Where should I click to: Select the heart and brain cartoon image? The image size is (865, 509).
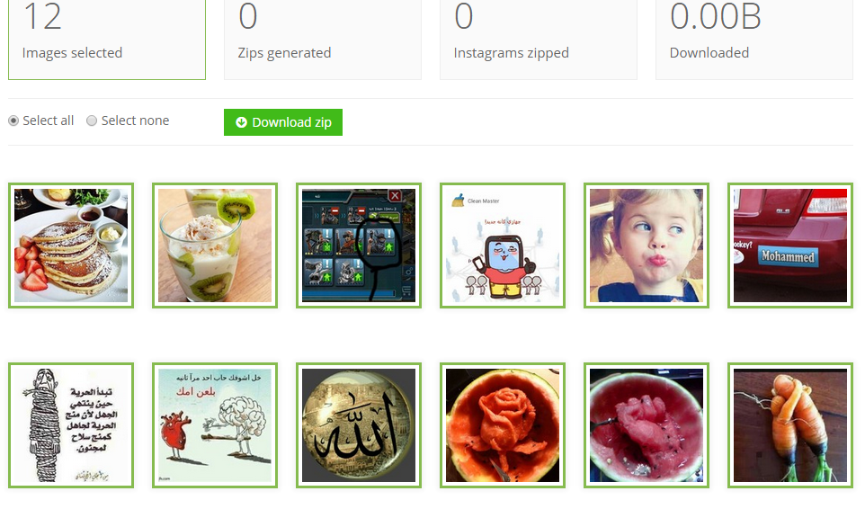(x=215, y=425)
